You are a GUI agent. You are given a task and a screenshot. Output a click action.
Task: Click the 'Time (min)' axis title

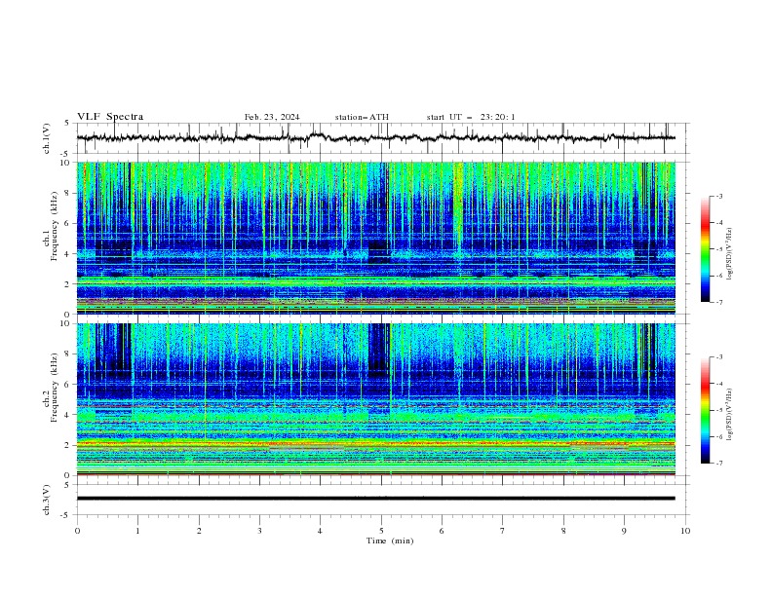click(390, 540)
